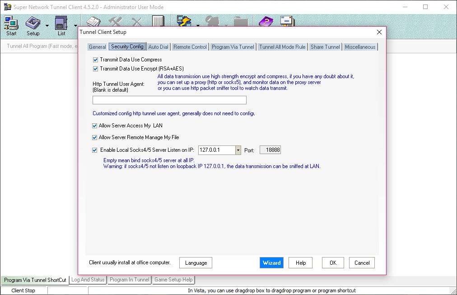
Task: Click the networked computers lightning icon
Action: pyautogui.click(x=184, y=21)
